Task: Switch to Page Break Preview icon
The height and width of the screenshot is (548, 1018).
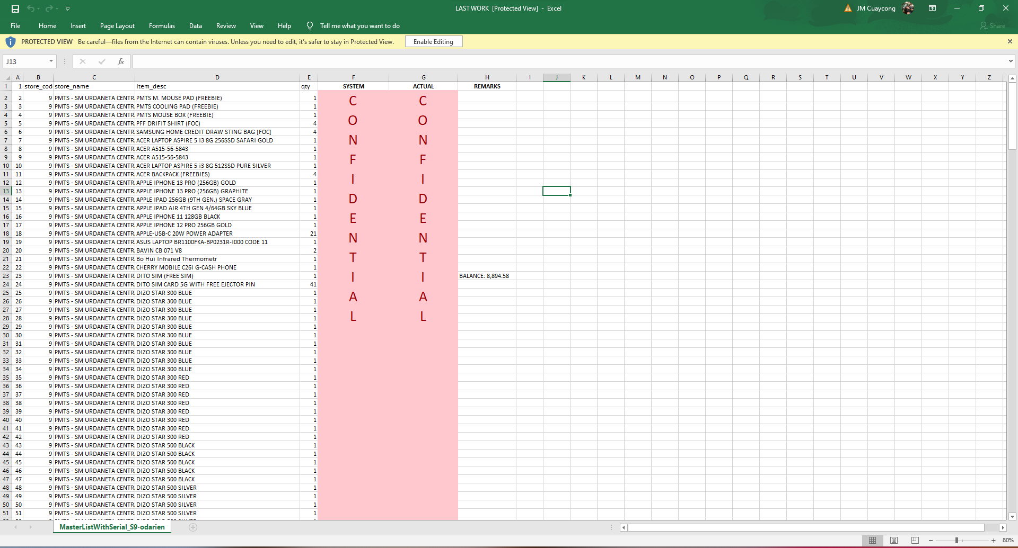Action: pos(915,540)
